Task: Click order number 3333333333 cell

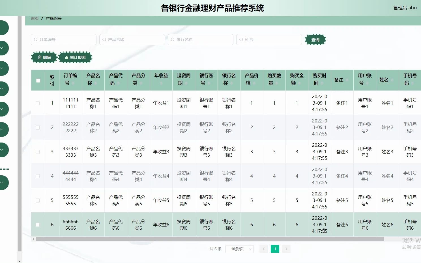Action: click(70, 152)
